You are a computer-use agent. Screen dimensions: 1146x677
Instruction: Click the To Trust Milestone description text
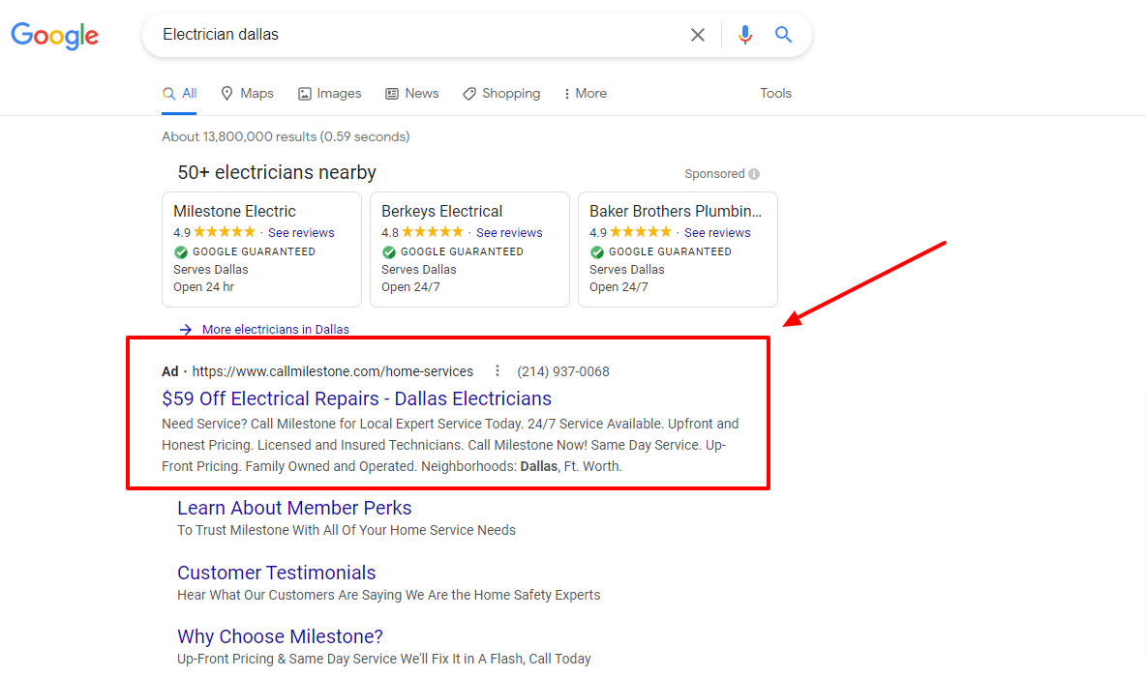tap(347, 530)
